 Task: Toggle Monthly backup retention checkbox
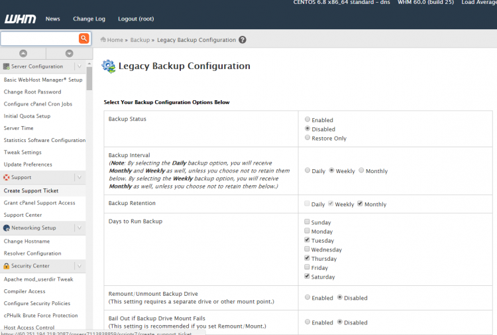[360, 204]
